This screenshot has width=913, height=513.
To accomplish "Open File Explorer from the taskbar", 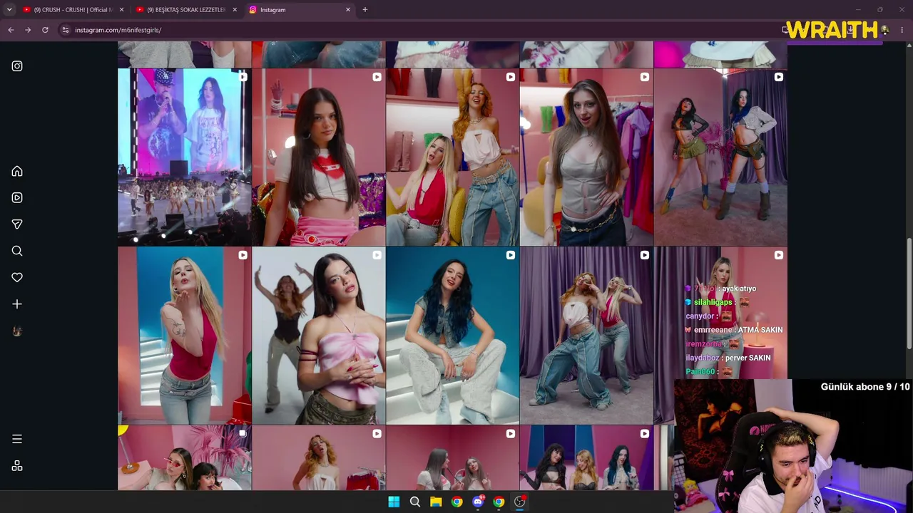I will pyautogui.click(x=436, y=502).
